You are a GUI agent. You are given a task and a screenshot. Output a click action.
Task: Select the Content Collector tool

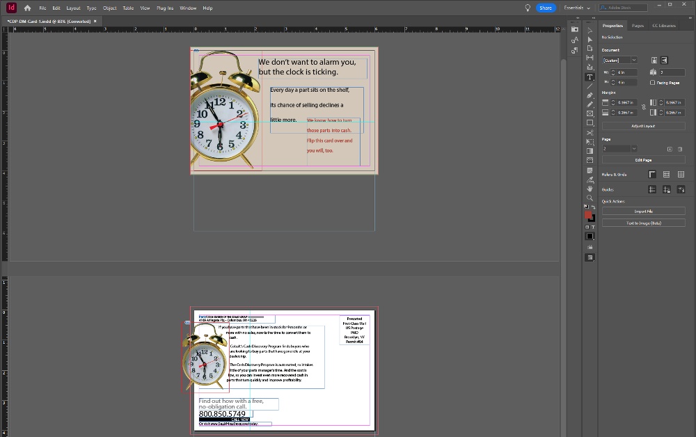[x=590, y=67]
